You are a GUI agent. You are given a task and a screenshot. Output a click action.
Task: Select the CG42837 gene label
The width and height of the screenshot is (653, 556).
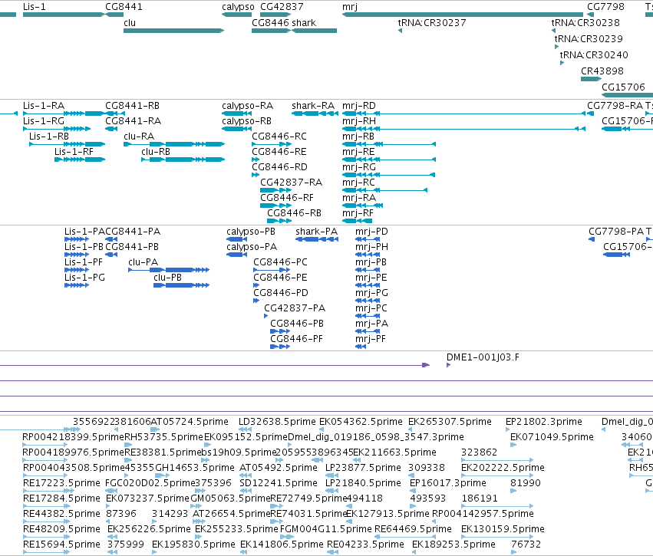[282, 7]
